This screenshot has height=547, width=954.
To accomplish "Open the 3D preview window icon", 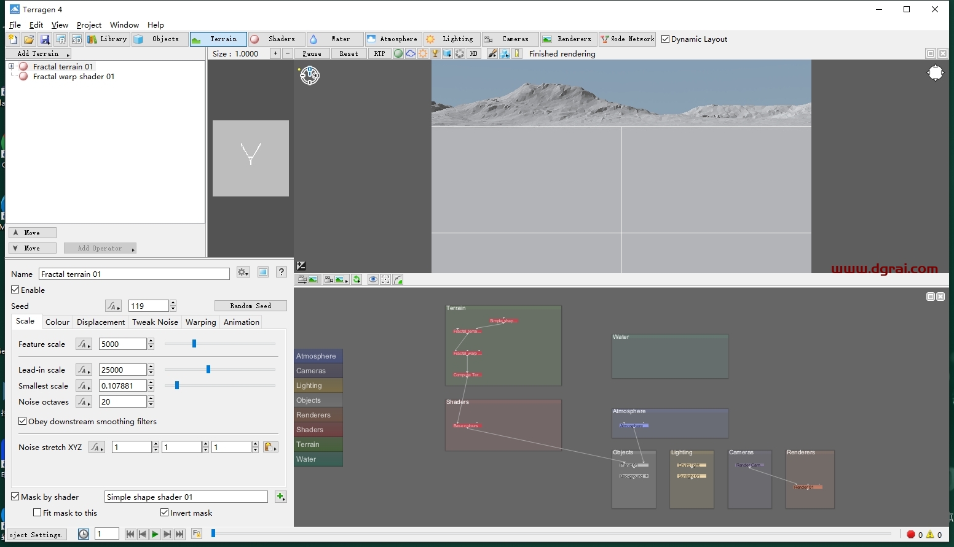I will [76, 39].
